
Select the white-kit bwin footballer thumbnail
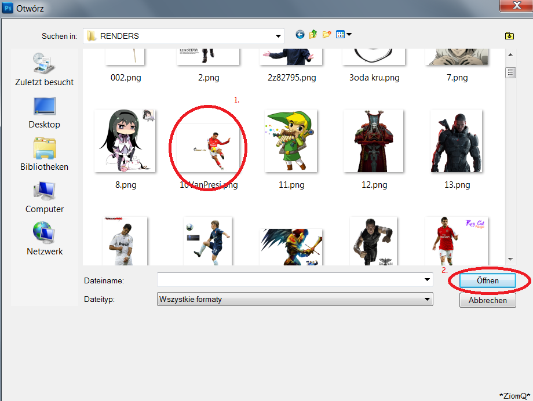[125, 241]
